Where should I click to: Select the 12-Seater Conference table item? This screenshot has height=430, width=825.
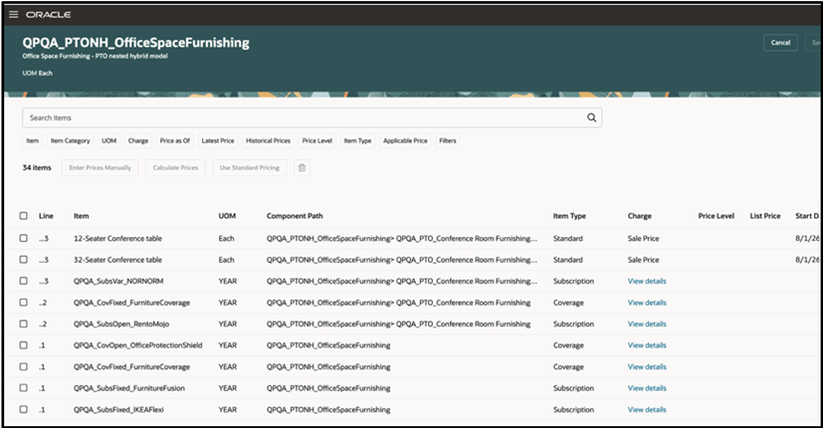tap(117, 239)
